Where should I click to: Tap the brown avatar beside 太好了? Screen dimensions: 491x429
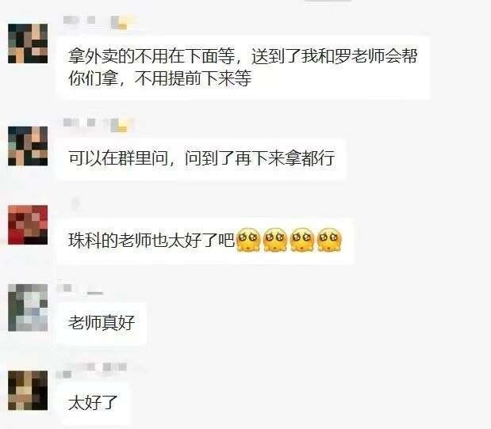pos(28,390)
